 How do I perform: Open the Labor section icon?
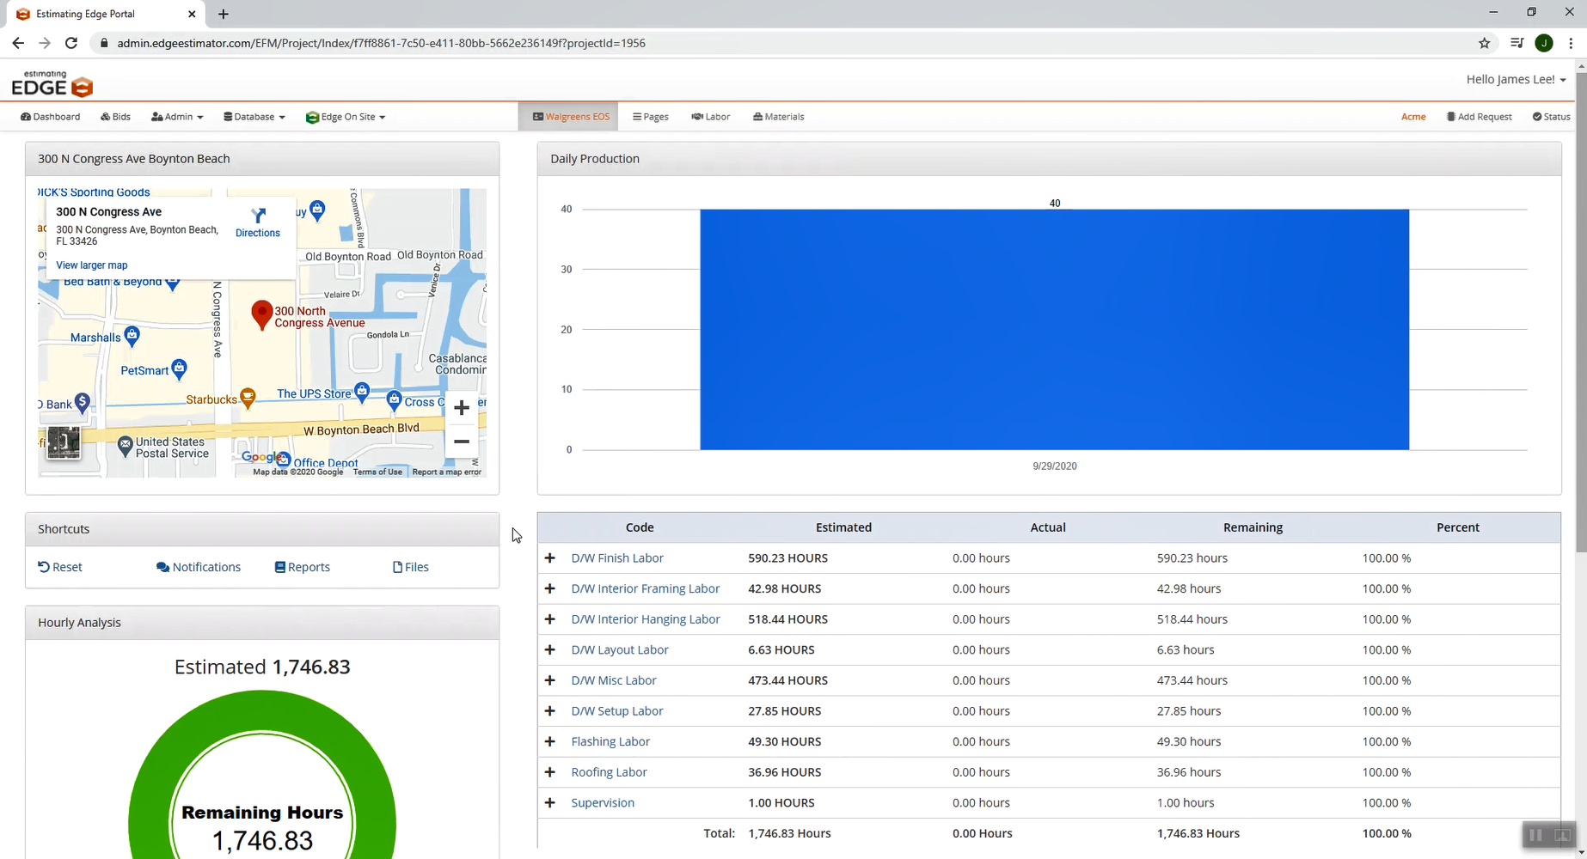pos(698,116)
